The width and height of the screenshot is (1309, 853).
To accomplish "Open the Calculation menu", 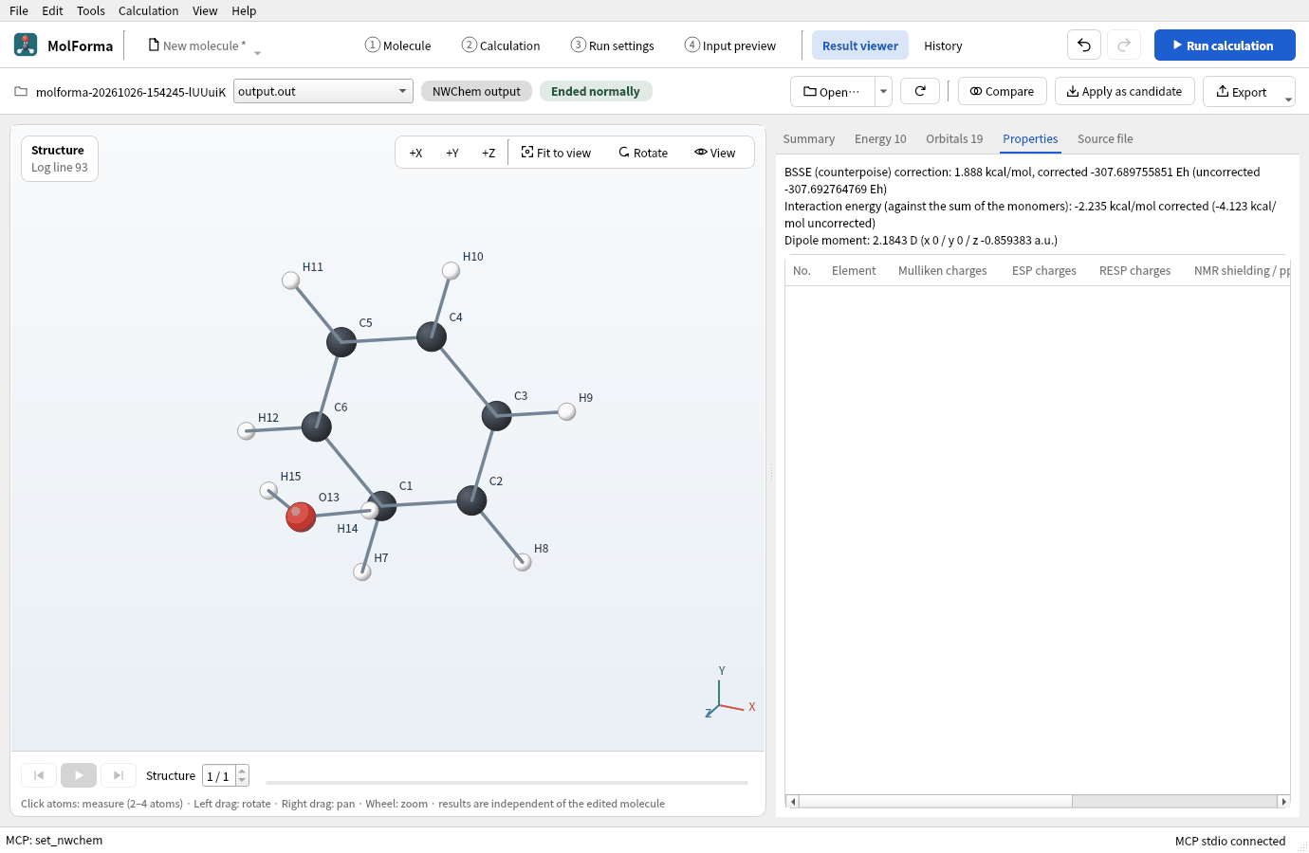I will pyautogui.click(x=148, y=10).
